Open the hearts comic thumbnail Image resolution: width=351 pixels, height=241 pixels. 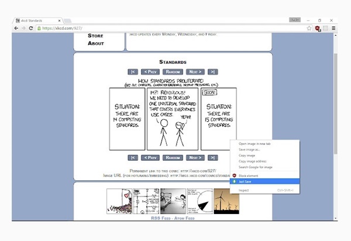point(119,201)
